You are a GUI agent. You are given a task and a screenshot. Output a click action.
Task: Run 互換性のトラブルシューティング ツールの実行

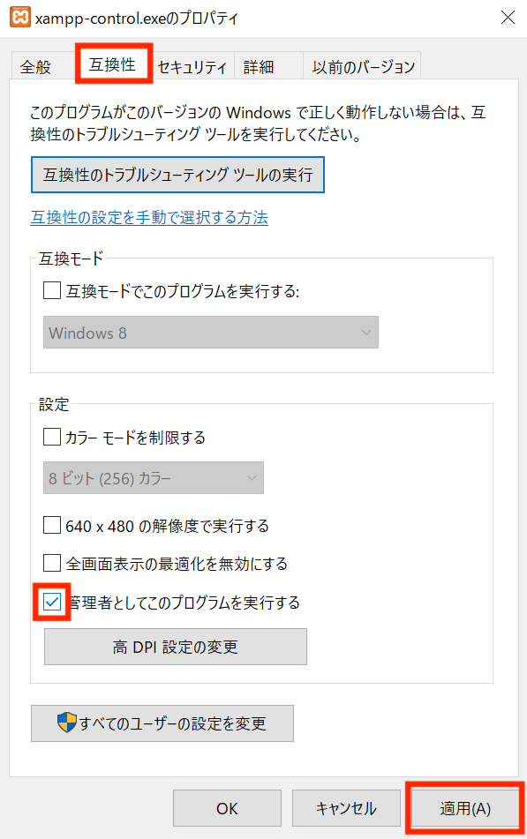177,175
